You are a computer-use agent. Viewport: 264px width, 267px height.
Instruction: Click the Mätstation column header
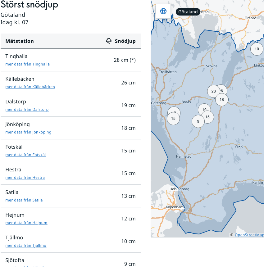coord(20,41)
